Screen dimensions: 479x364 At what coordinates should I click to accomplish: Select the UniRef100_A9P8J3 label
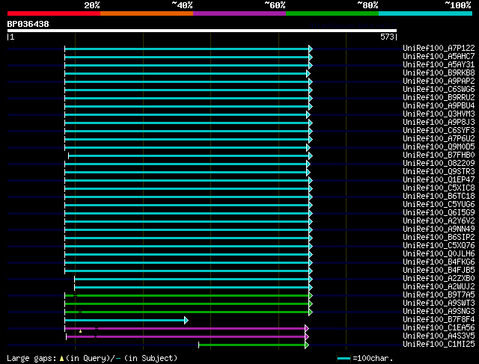[439, 122]
